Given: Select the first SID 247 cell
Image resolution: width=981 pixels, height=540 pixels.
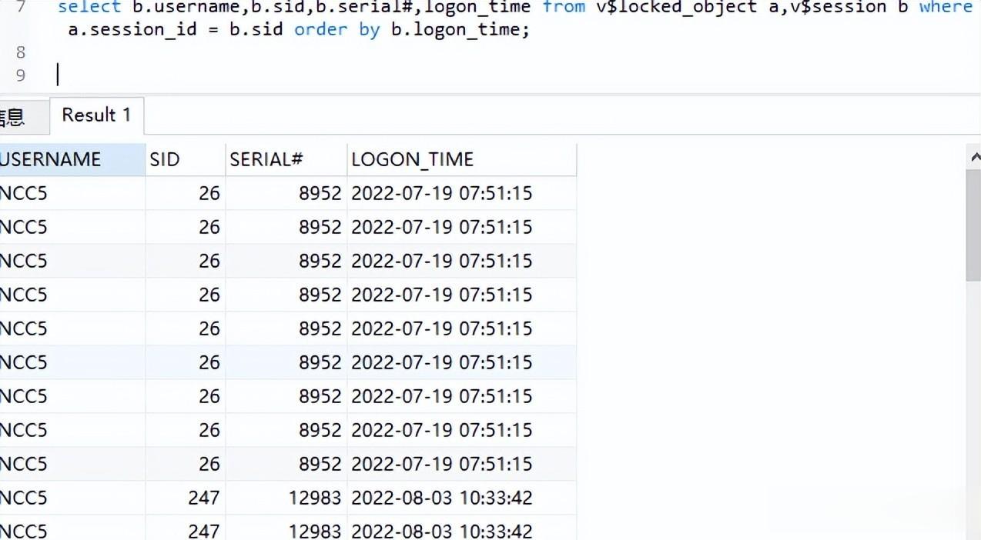Looking at the screenshot, I should [x=185, y=498].
